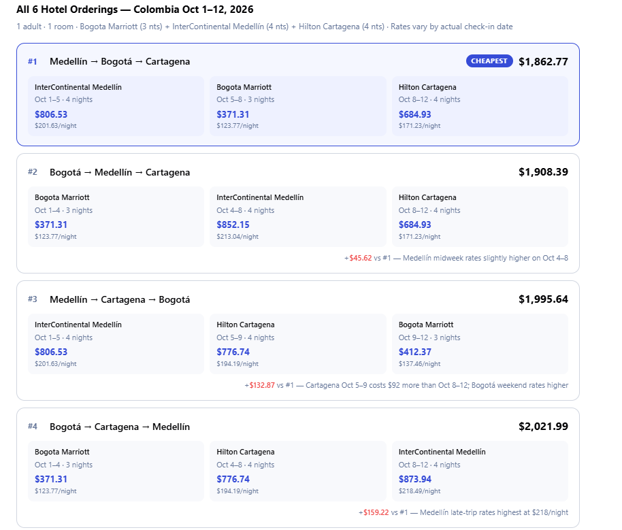This screenshot has height=530, width=622.
Task: Select Bogota Marriott Oct 9–12 dates
Action: coord(429,337)
